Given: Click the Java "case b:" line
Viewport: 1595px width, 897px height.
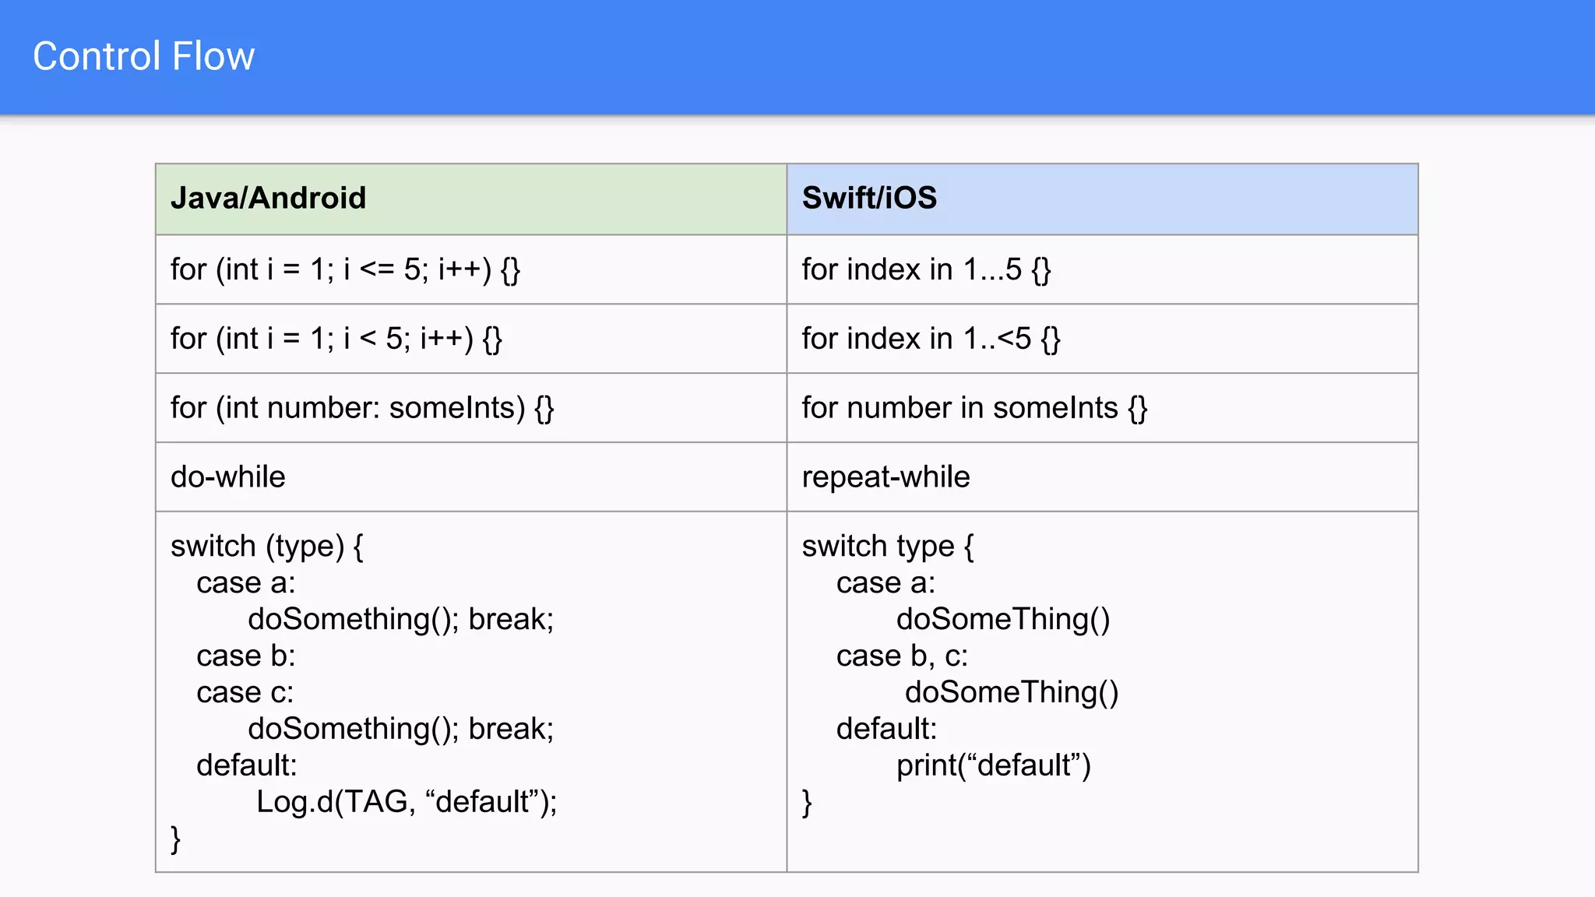Looking at the screenshot, I should tap(245, 656).
